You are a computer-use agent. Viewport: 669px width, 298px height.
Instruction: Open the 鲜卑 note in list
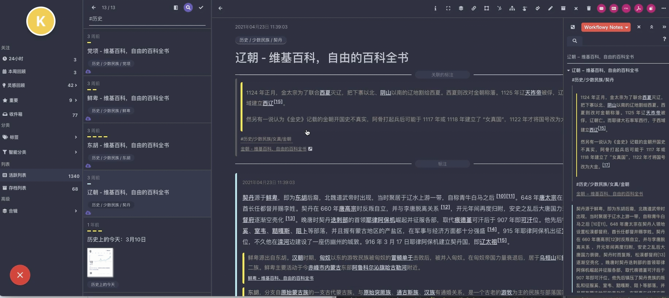tap(128, 98)
